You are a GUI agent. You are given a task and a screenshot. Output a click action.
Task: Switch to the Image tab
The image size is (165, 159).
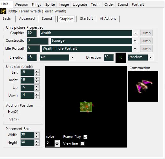pyautogui.click(x=64, y=4)
